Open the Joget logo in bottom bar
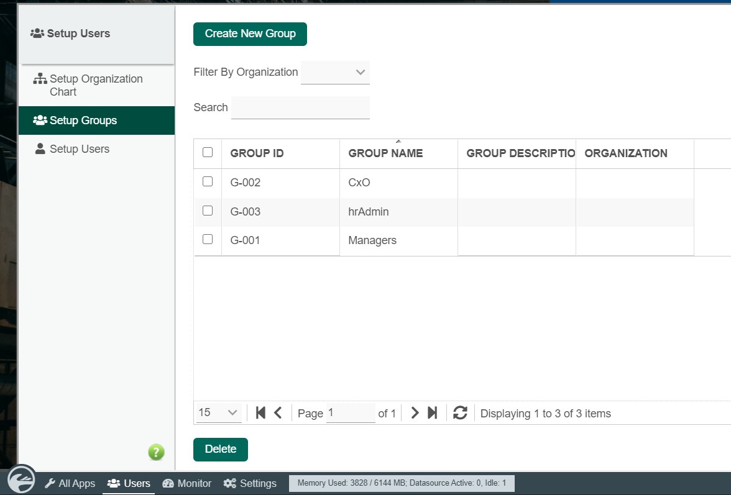 [21, 479]
